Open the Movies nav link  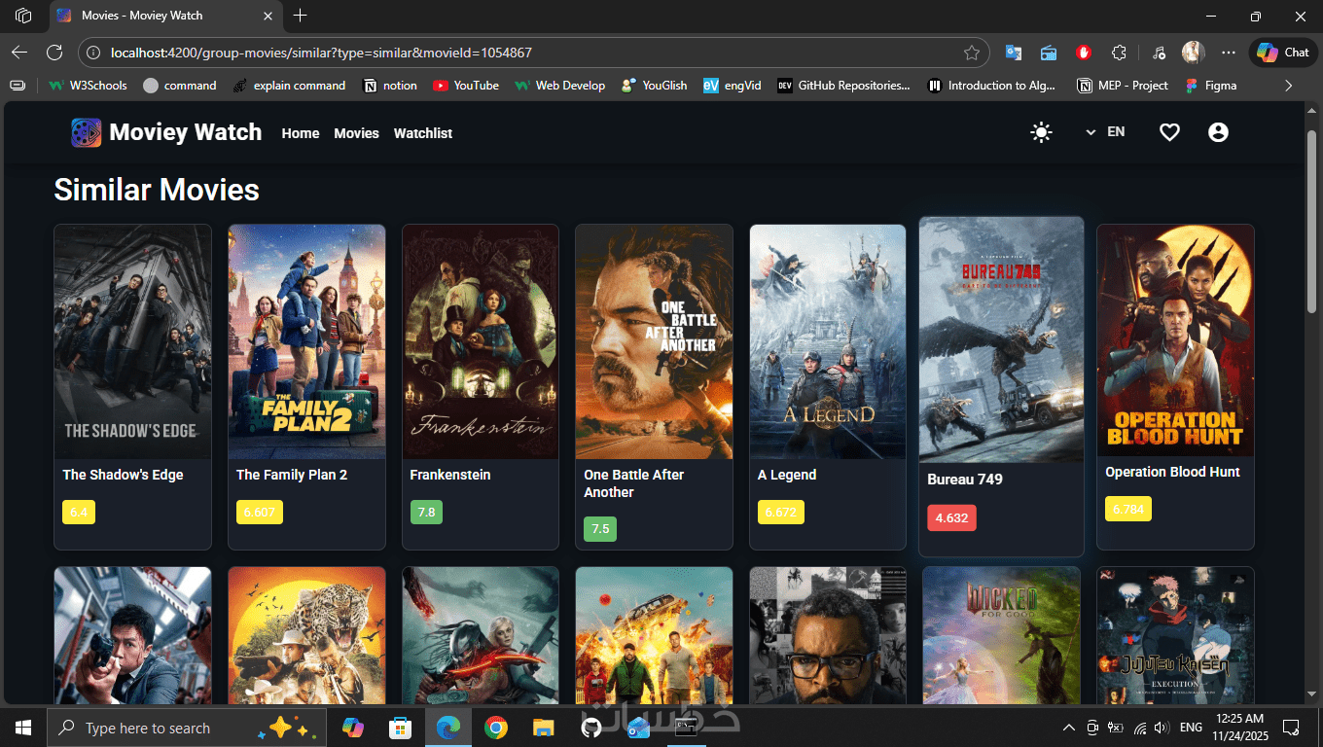click(356, 133)
